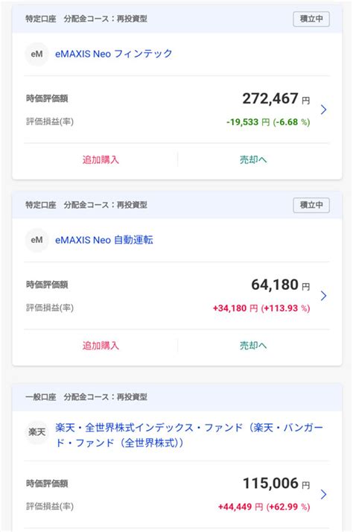
Task: Open the eMAXIS Neo フィンテック fund link
Action: click(x=114, y=54)
